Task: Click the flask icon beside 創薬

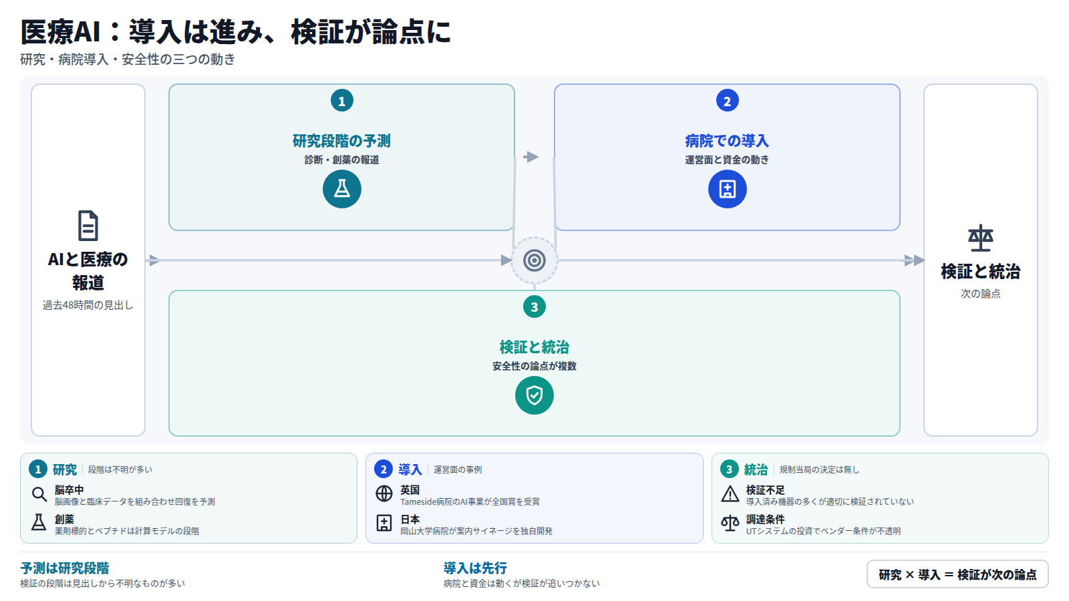Action: (x=39, y=523)
